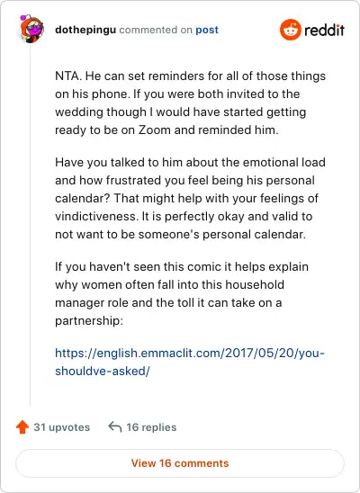Click the reddit wordmark text

(x=324, y=31)
